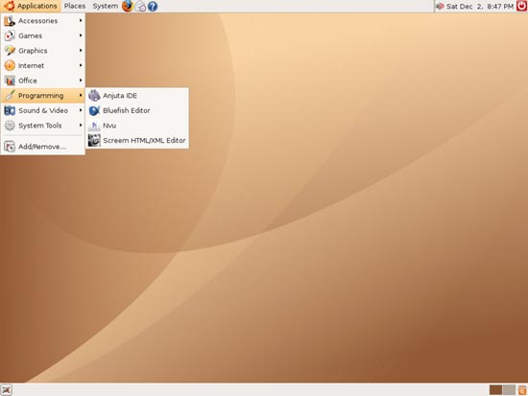
Task: Open Add/Remove applications entry
Action: coord(43,147)
